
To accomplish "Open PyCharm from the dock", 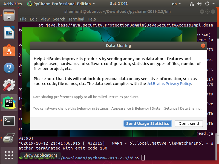I will pos(9,102).
